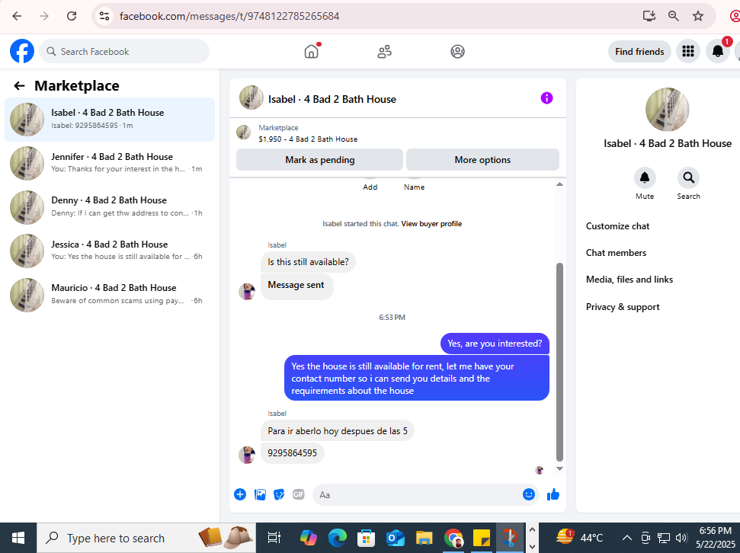The width and height of the screenshot is (740, 553).
Task: Click the Facebook logo icon
Action: pos(22,51)
